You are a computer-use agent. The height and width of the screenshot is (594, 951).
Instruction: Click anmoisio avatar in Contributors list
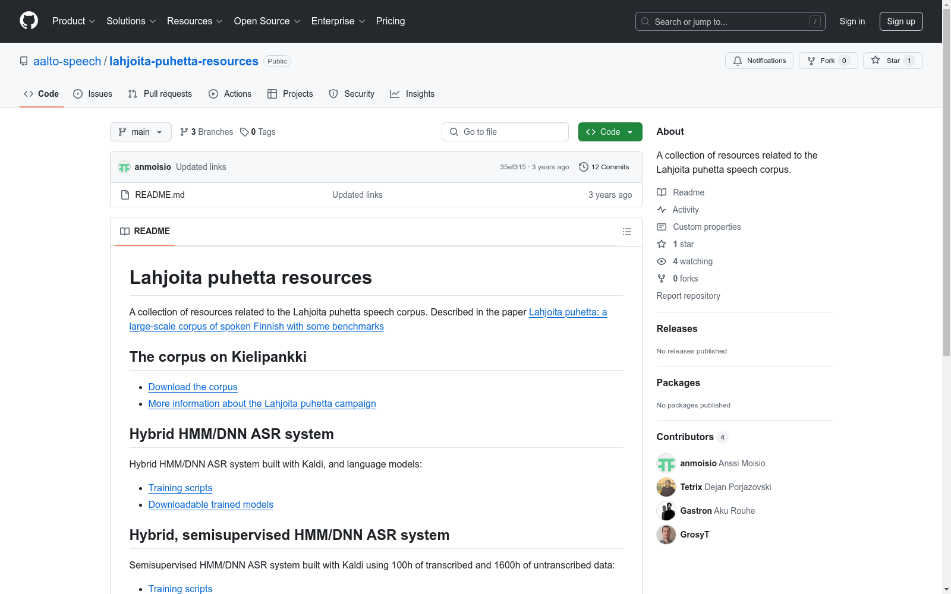tap(666, 463)
